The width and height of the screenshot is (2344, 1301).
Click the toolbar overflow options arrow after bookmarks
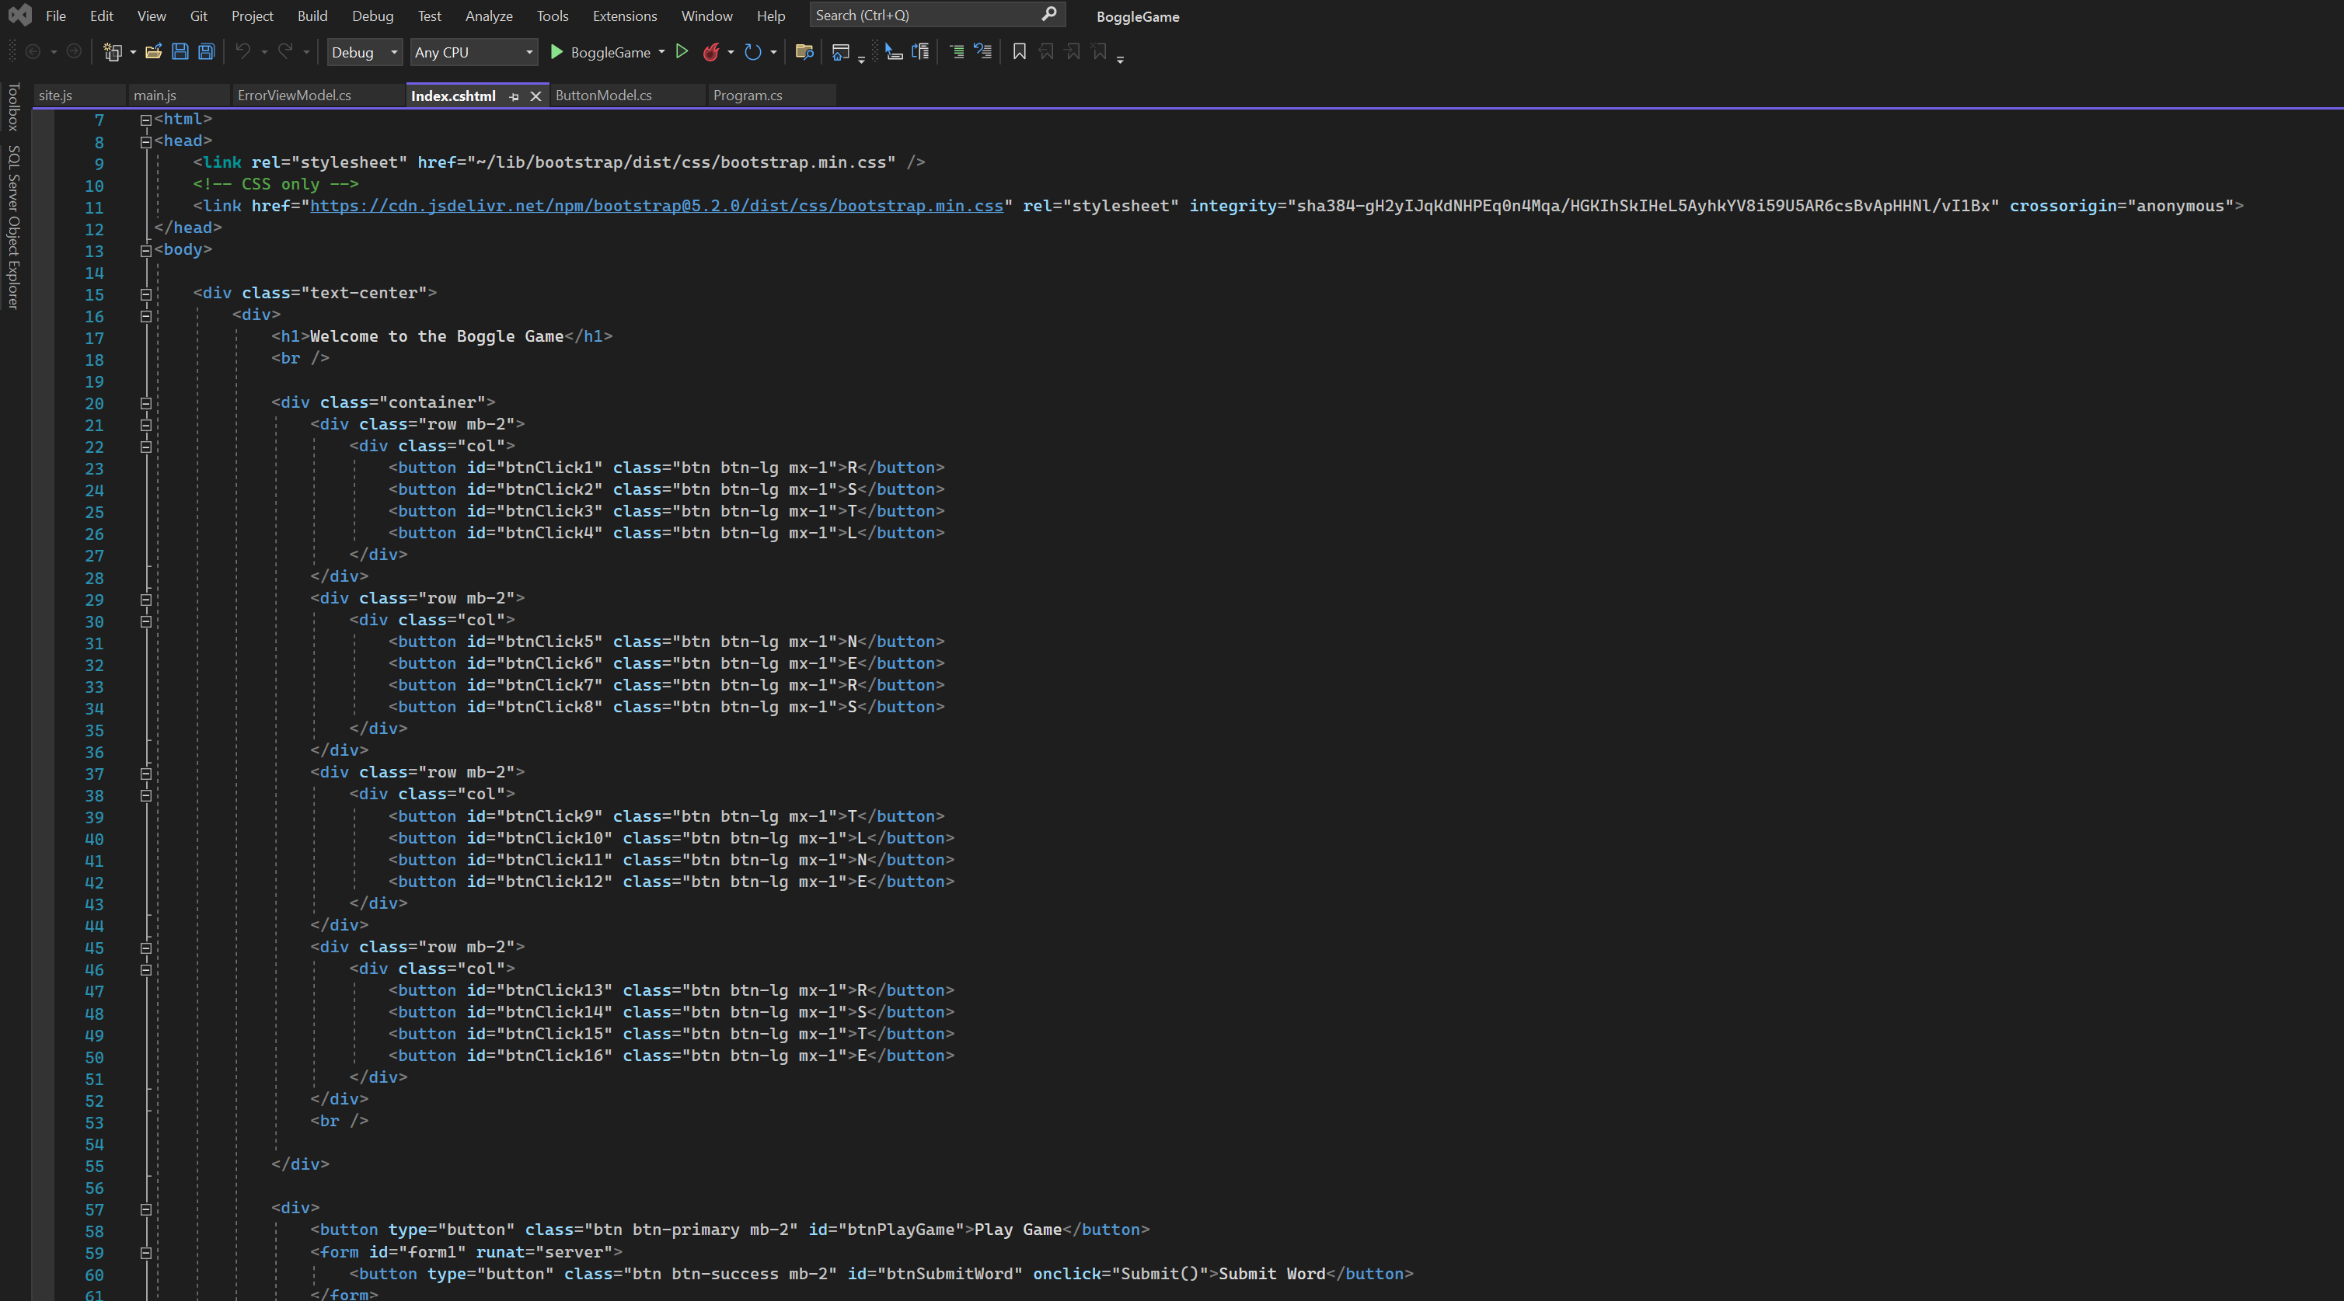pos(1120,58)
